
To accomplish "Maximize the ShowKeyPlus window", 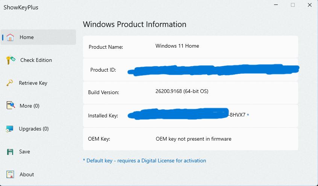I will [x=293, y=5].
